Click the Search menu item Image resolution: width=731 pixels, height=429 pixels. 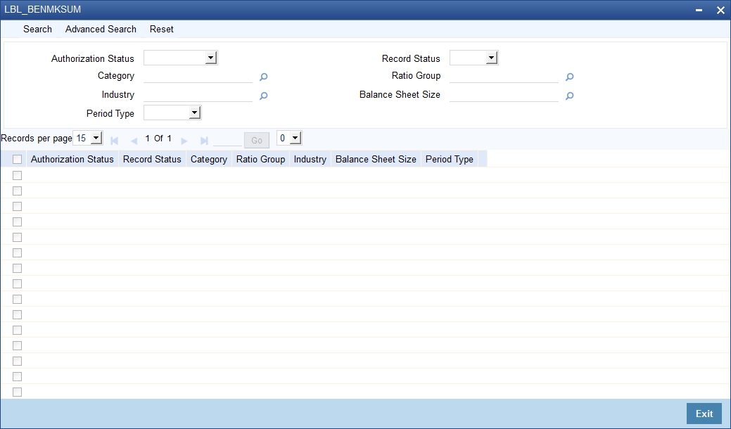38,29
